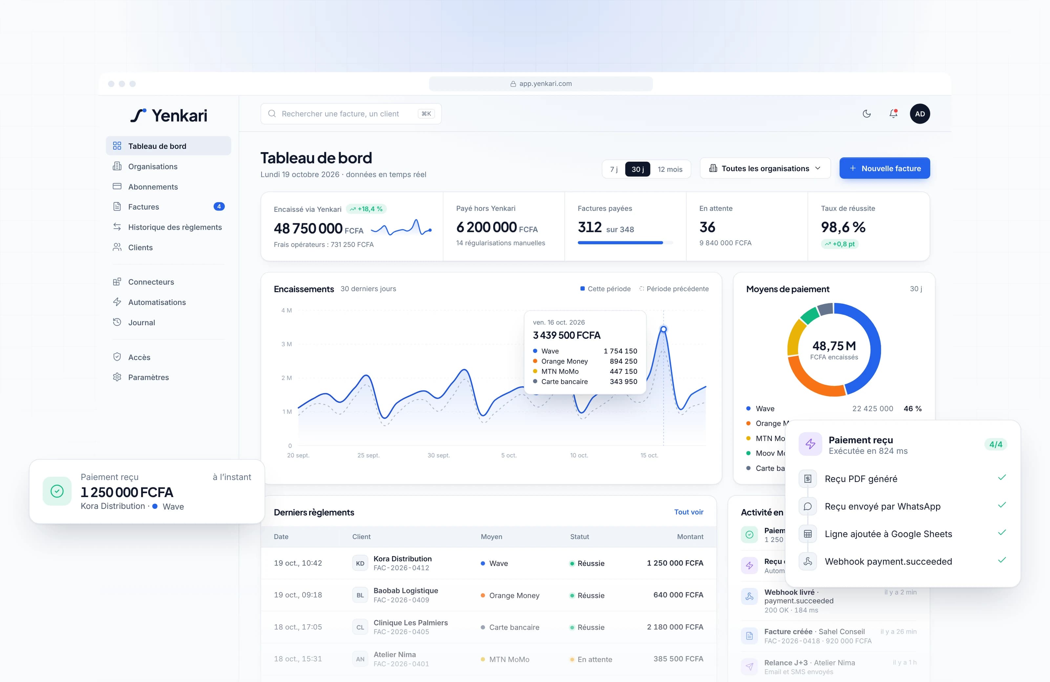Open the Tableau de bord menu item
Viewport: 1050px width, 682px height.
[169, 146]
